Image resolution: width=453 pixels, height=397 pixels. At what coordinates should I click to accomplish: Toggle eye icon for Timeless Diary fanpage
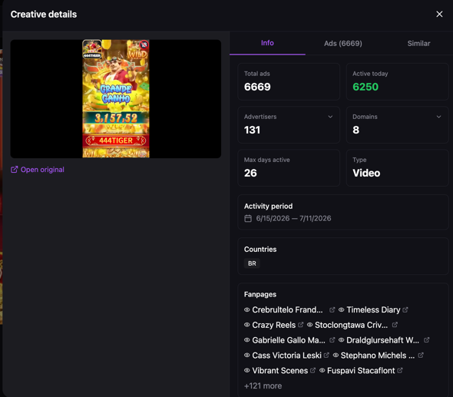click(x=341, y=309)
